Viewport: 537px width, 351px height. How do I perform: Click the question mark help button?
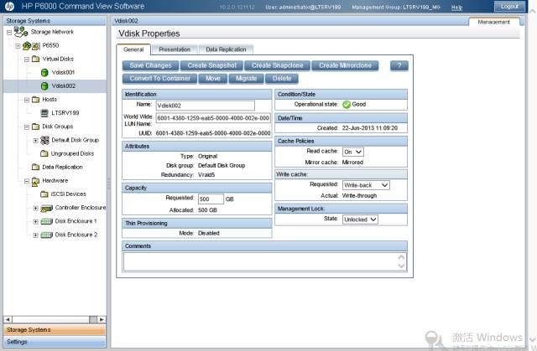(x=399, y=65)
